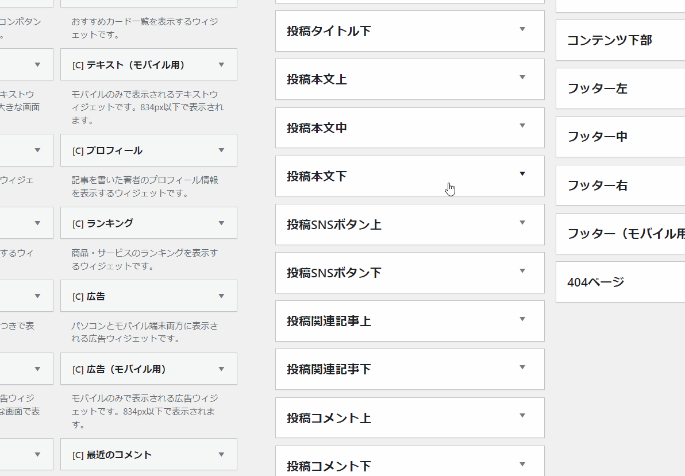Screen dimensions: 685x476
Task: Expand the [C] 広告 widget arrow
Action: tap(222, 296)
